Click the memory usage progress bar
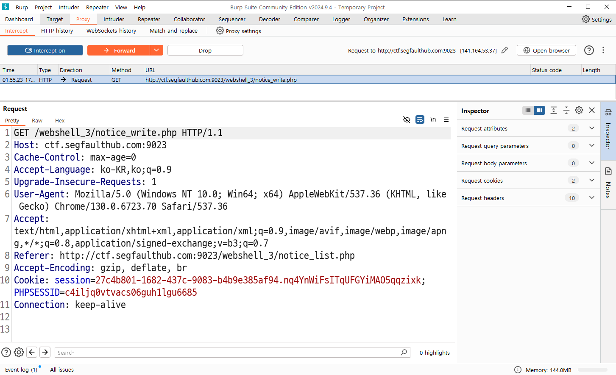The image size is (616, 375). tap(593, 369)
